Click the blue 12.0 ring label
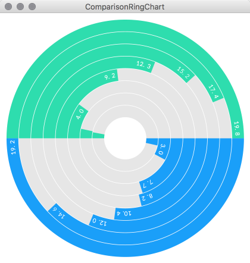Viewport: 250px width, 263px height. coord(99,222)
